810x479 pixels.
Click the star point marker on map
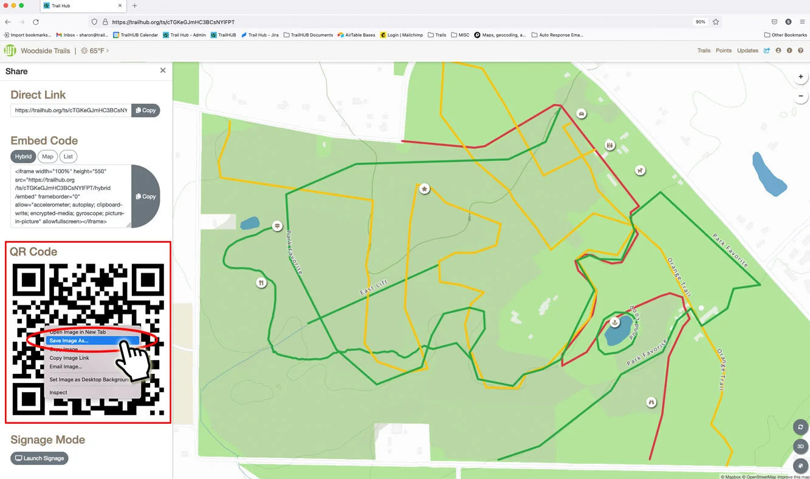click(x=425, y=189)
